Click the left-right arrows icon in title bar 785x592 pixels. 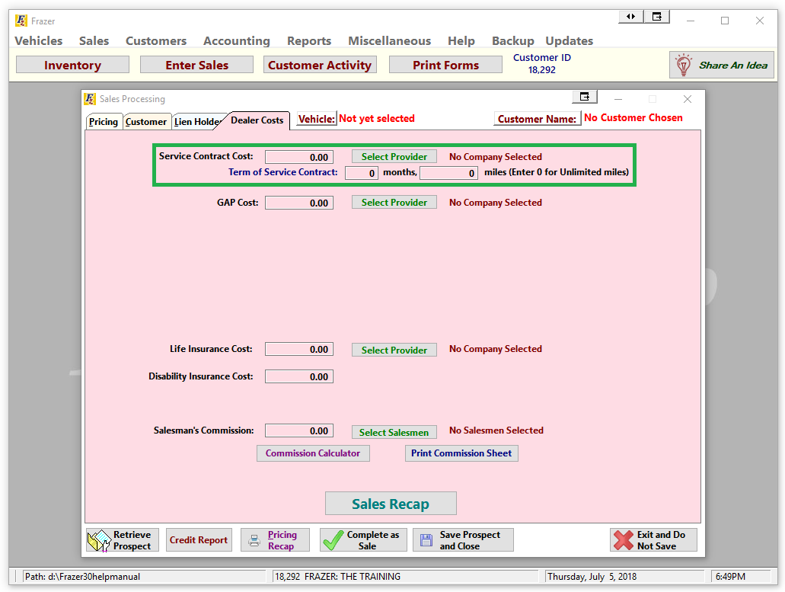(x=630, y=17)
